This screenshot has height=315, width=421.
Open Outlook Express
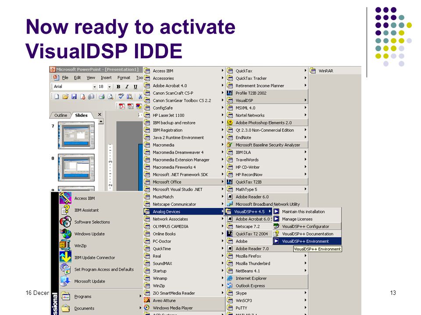tap(267, 286)
